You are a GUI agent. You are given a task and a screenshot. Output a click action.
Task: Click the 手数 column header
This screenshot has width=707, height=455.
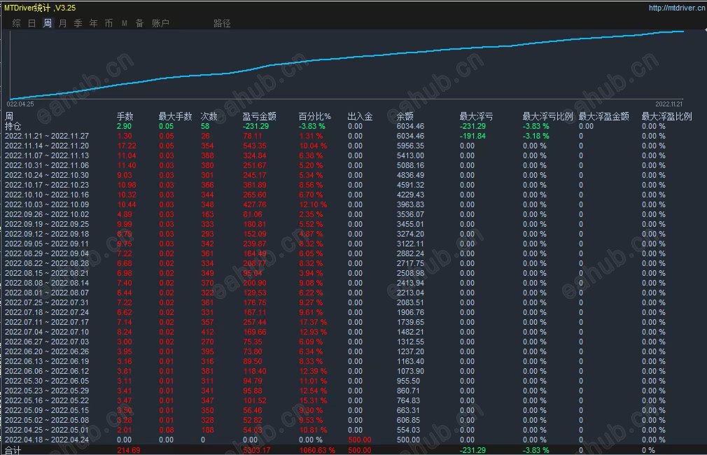[x=125, y=116]
